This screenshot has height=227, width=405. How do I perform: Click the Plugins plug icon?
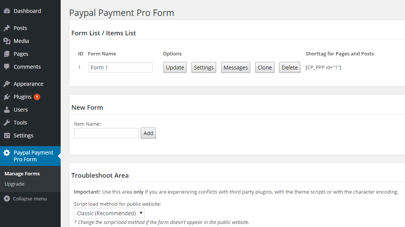7,97
